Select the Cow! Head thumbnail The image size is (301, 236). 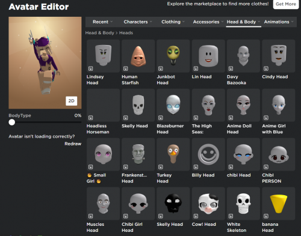[x=208, y=204]
